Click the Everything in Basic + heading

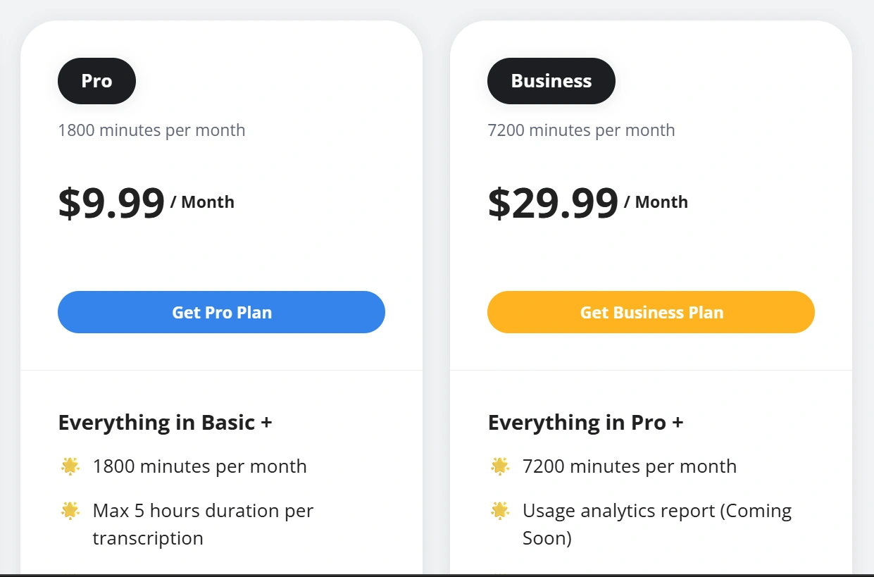tap(165, 423)
